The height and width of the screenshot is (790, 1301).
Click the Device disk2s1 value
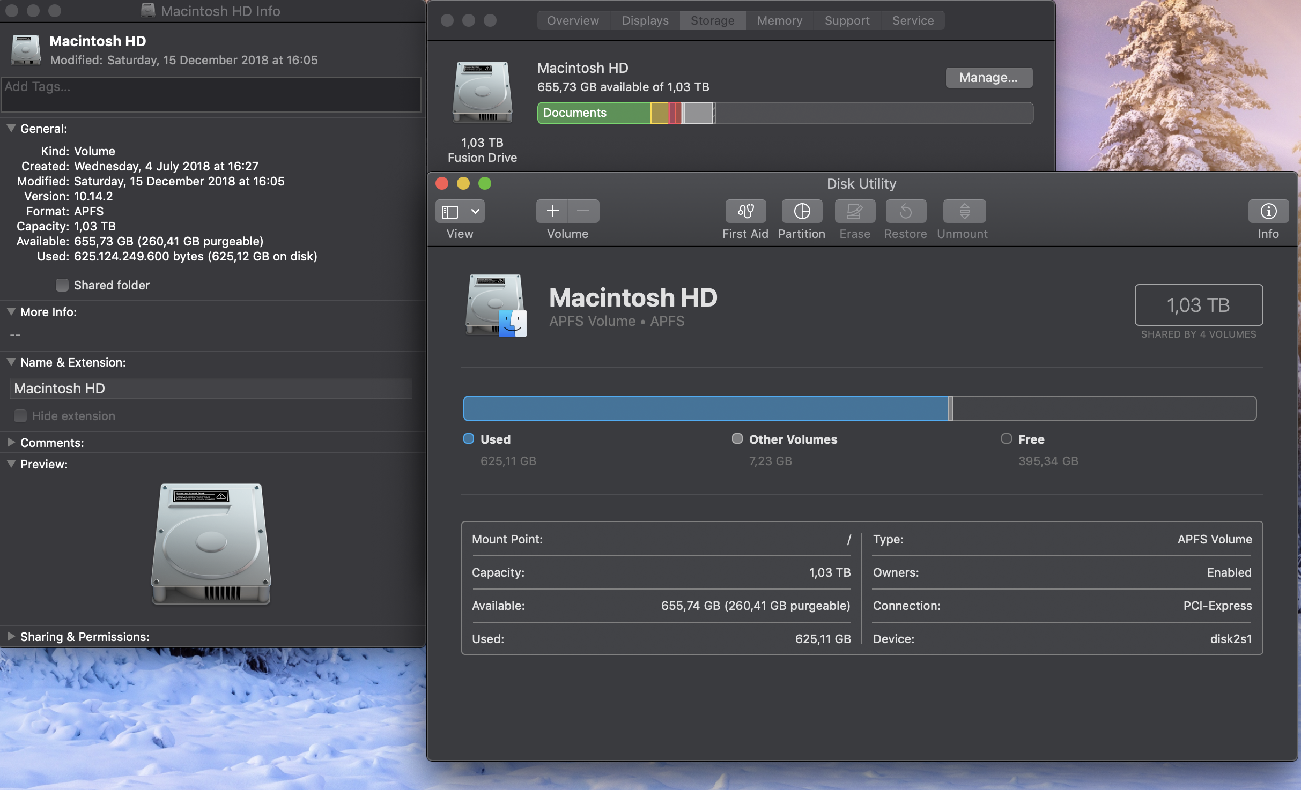click(x=1231, y=639)
